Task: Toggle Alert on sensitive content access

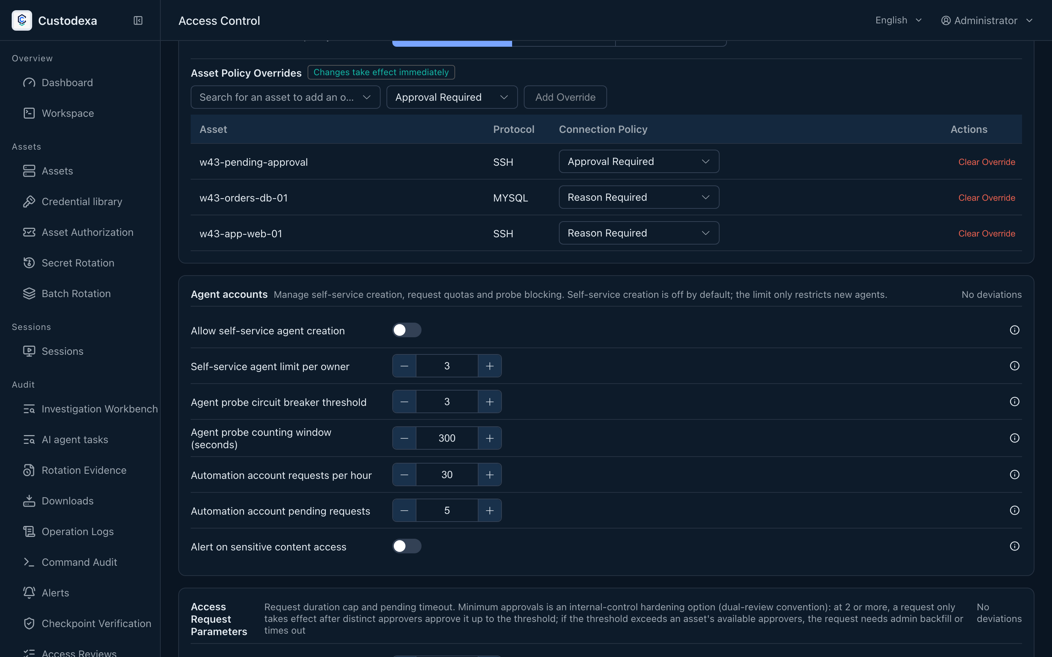Action: coord(407,546)
